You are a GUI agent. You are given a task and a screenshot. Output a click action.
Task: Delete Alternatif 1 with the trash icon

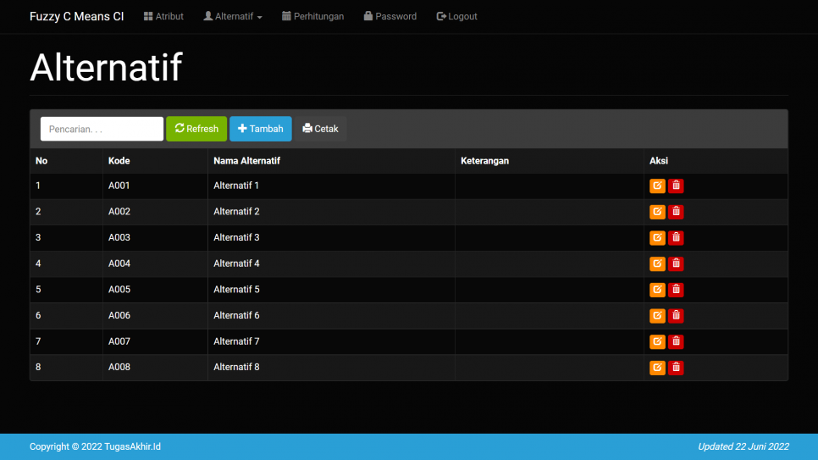(x=676, y=186)
